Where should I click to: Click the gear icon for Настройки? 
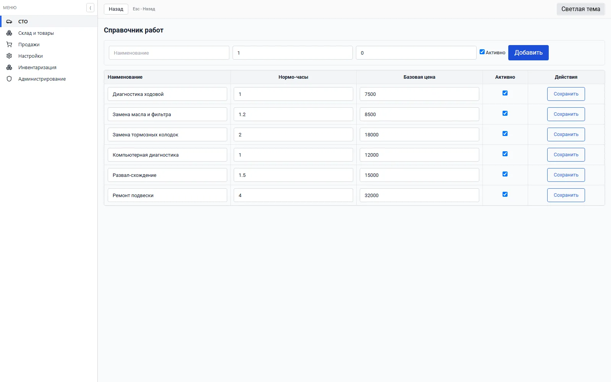(9, 56)
